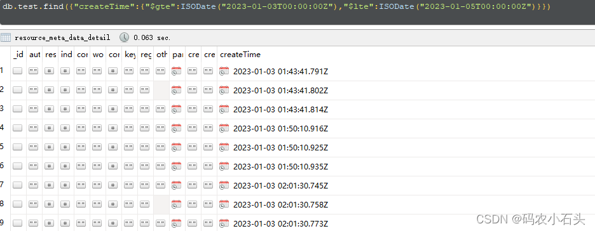This screenshot has width=595, height=231.
Task: Click the 'res' column header
Action: (50, 55)
